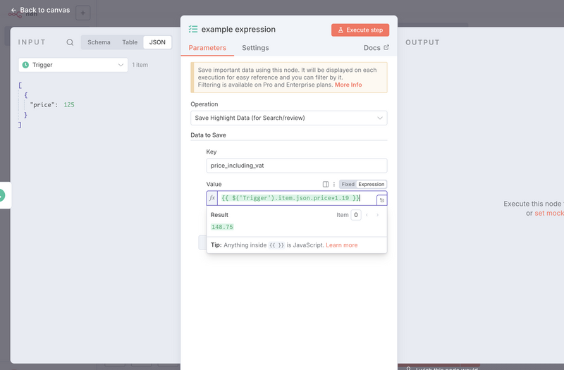Switch to Table view tab

(x=130, y=42)
